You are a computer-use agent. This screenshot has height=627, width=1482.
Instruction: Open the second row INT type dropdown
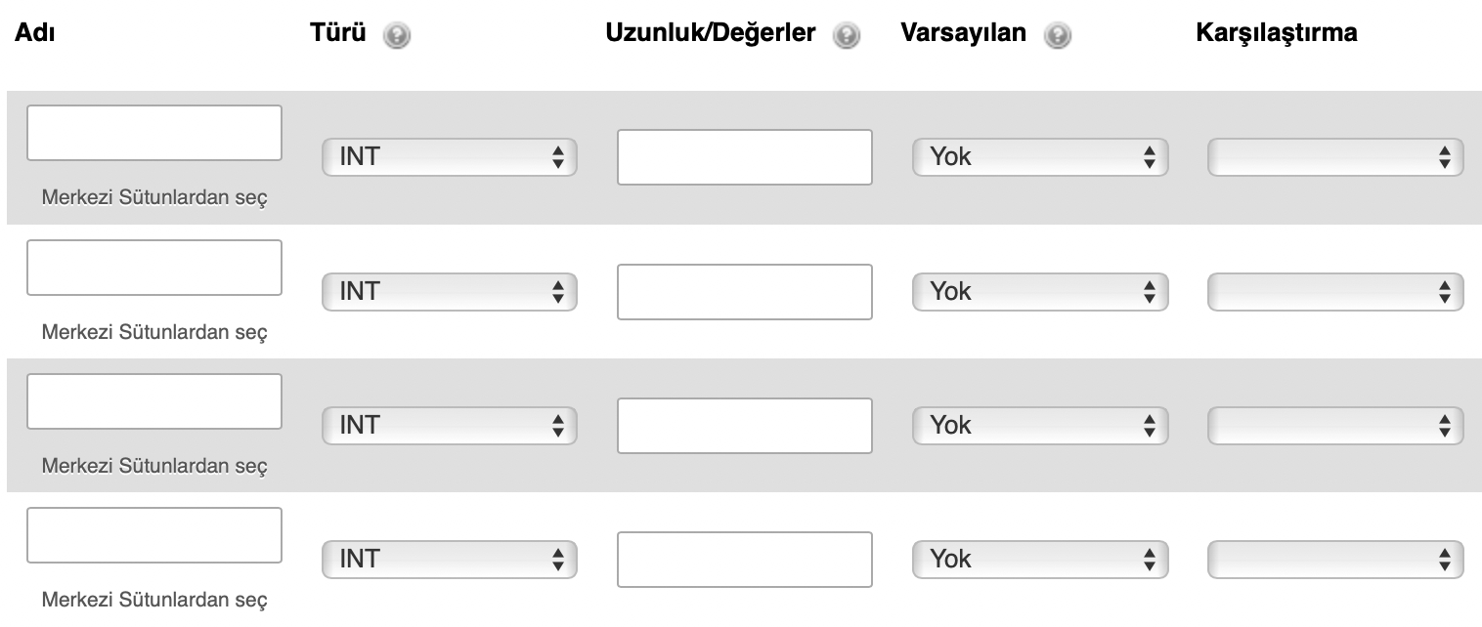(x=449, y=291)
